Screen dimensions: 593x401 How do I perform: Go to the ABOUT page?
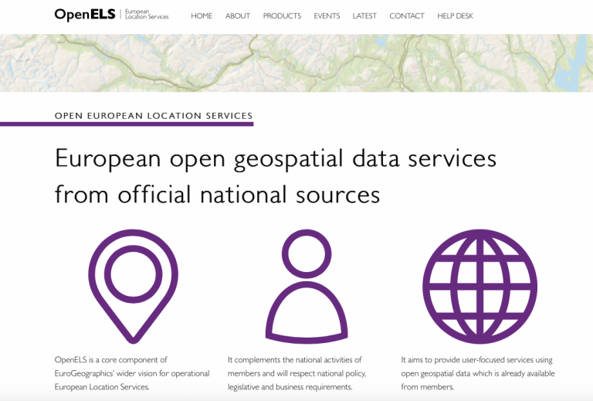[x=238, y=16]
